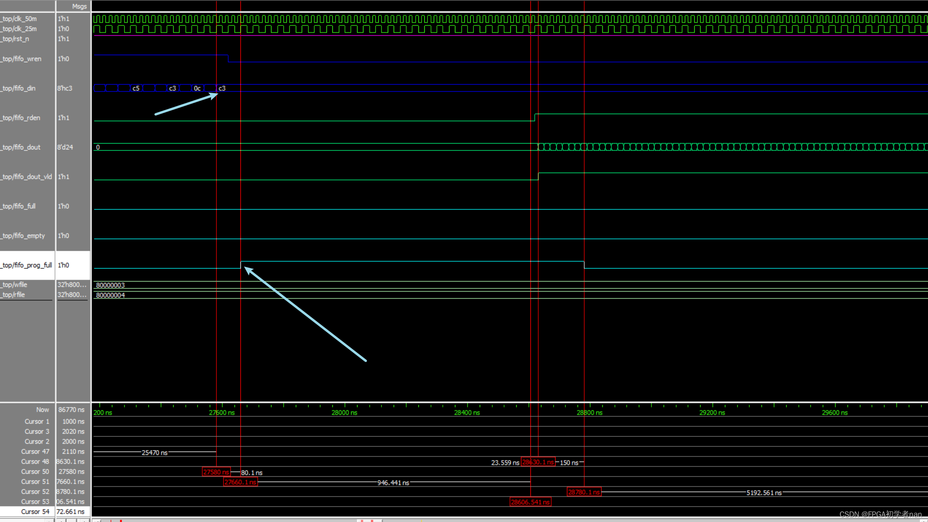
Task: Select the fifo_din signal
Action: point(18,88)
